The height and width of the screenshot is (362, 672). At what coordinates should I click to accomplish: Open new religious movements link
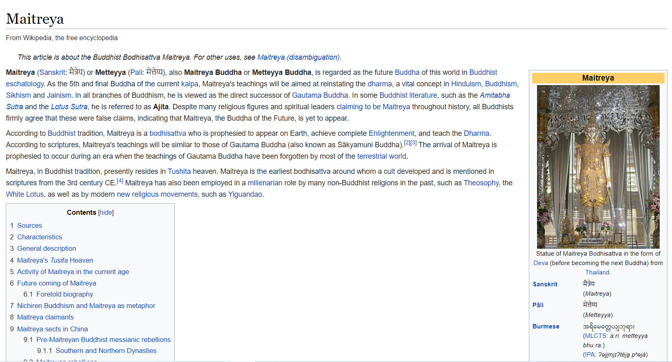point(157,194)
